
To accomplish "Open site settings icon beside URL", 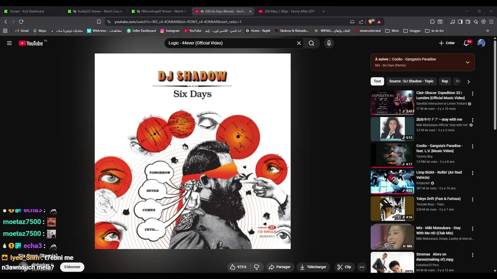I will [x=109, y=22].
